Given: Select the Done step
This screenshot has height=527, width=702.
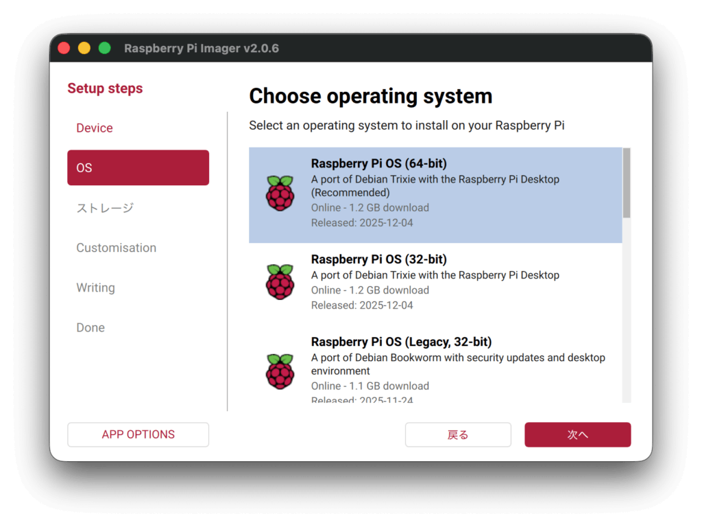Looking at the screenshot, I should 90,327.
